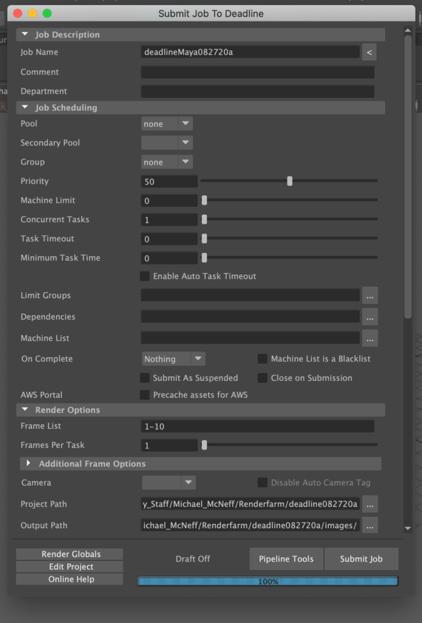Toggle Disable Auto Camera Tag checkbox
Image resolution: width=422 pixels, height=623 pixels.
tap(263, 482)
